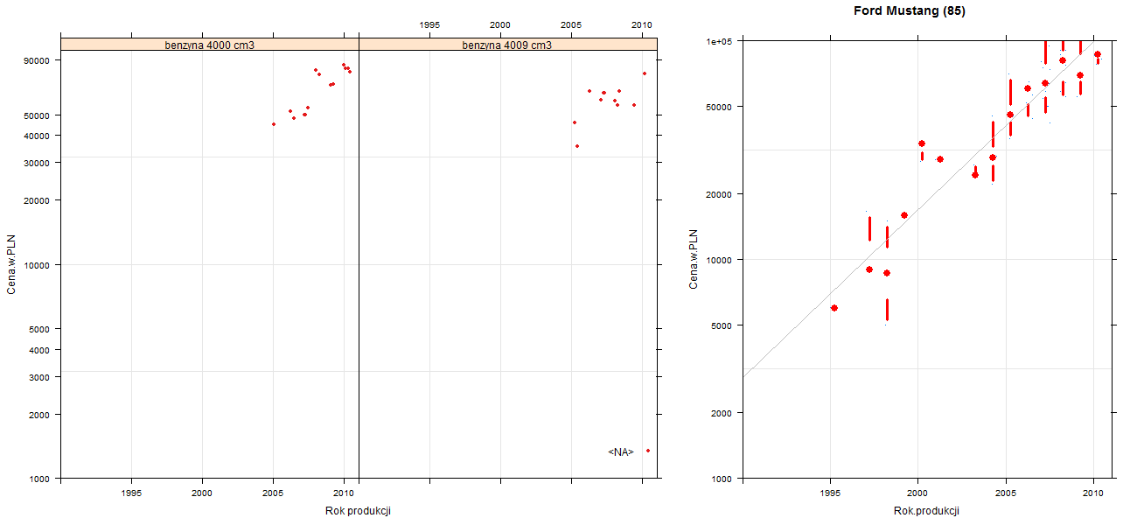Click the red data point next to '<NA>'
This screenshot has height=525, width=1137.
point(648,451)
